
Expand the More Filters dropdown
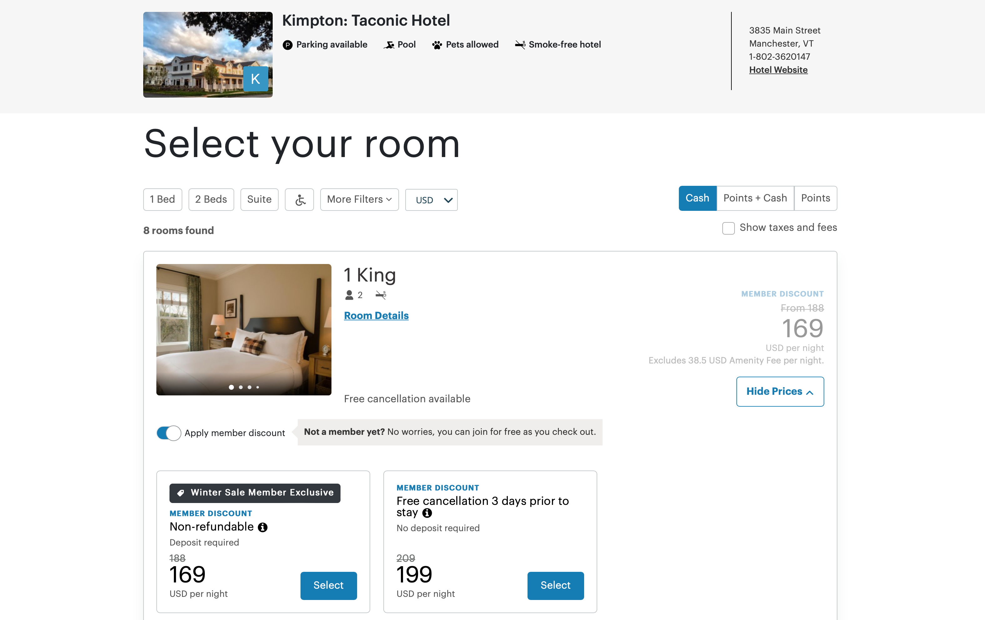(359, 200)
